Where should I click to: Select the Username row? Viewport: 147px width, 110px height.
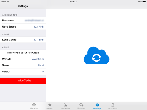point(23,20)
